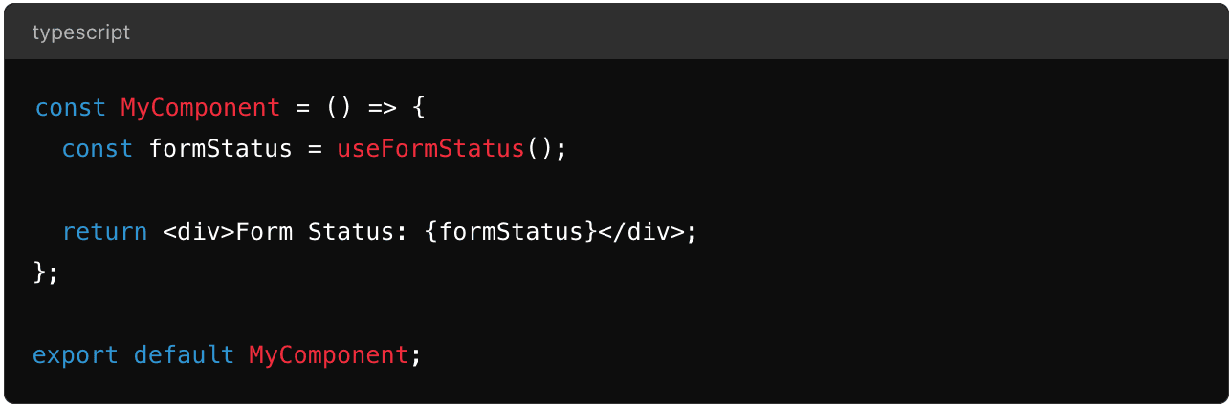Place cursor on MyComponent declaration name
This screenshot has width=1232, height=407.
201,108
